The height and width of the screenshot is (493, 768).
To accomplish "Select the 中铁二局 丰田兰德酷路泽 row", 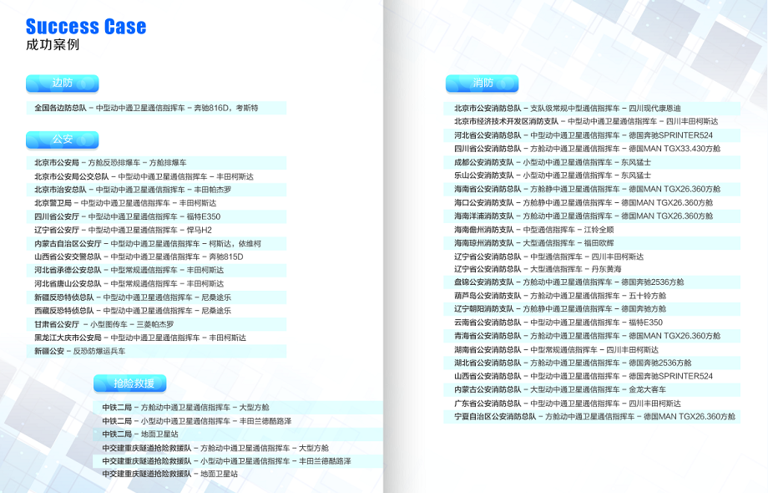I will point(238,421).
